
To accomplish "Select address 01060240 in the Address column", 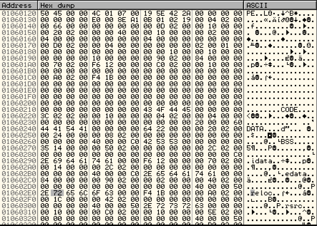I will [19, 129].
